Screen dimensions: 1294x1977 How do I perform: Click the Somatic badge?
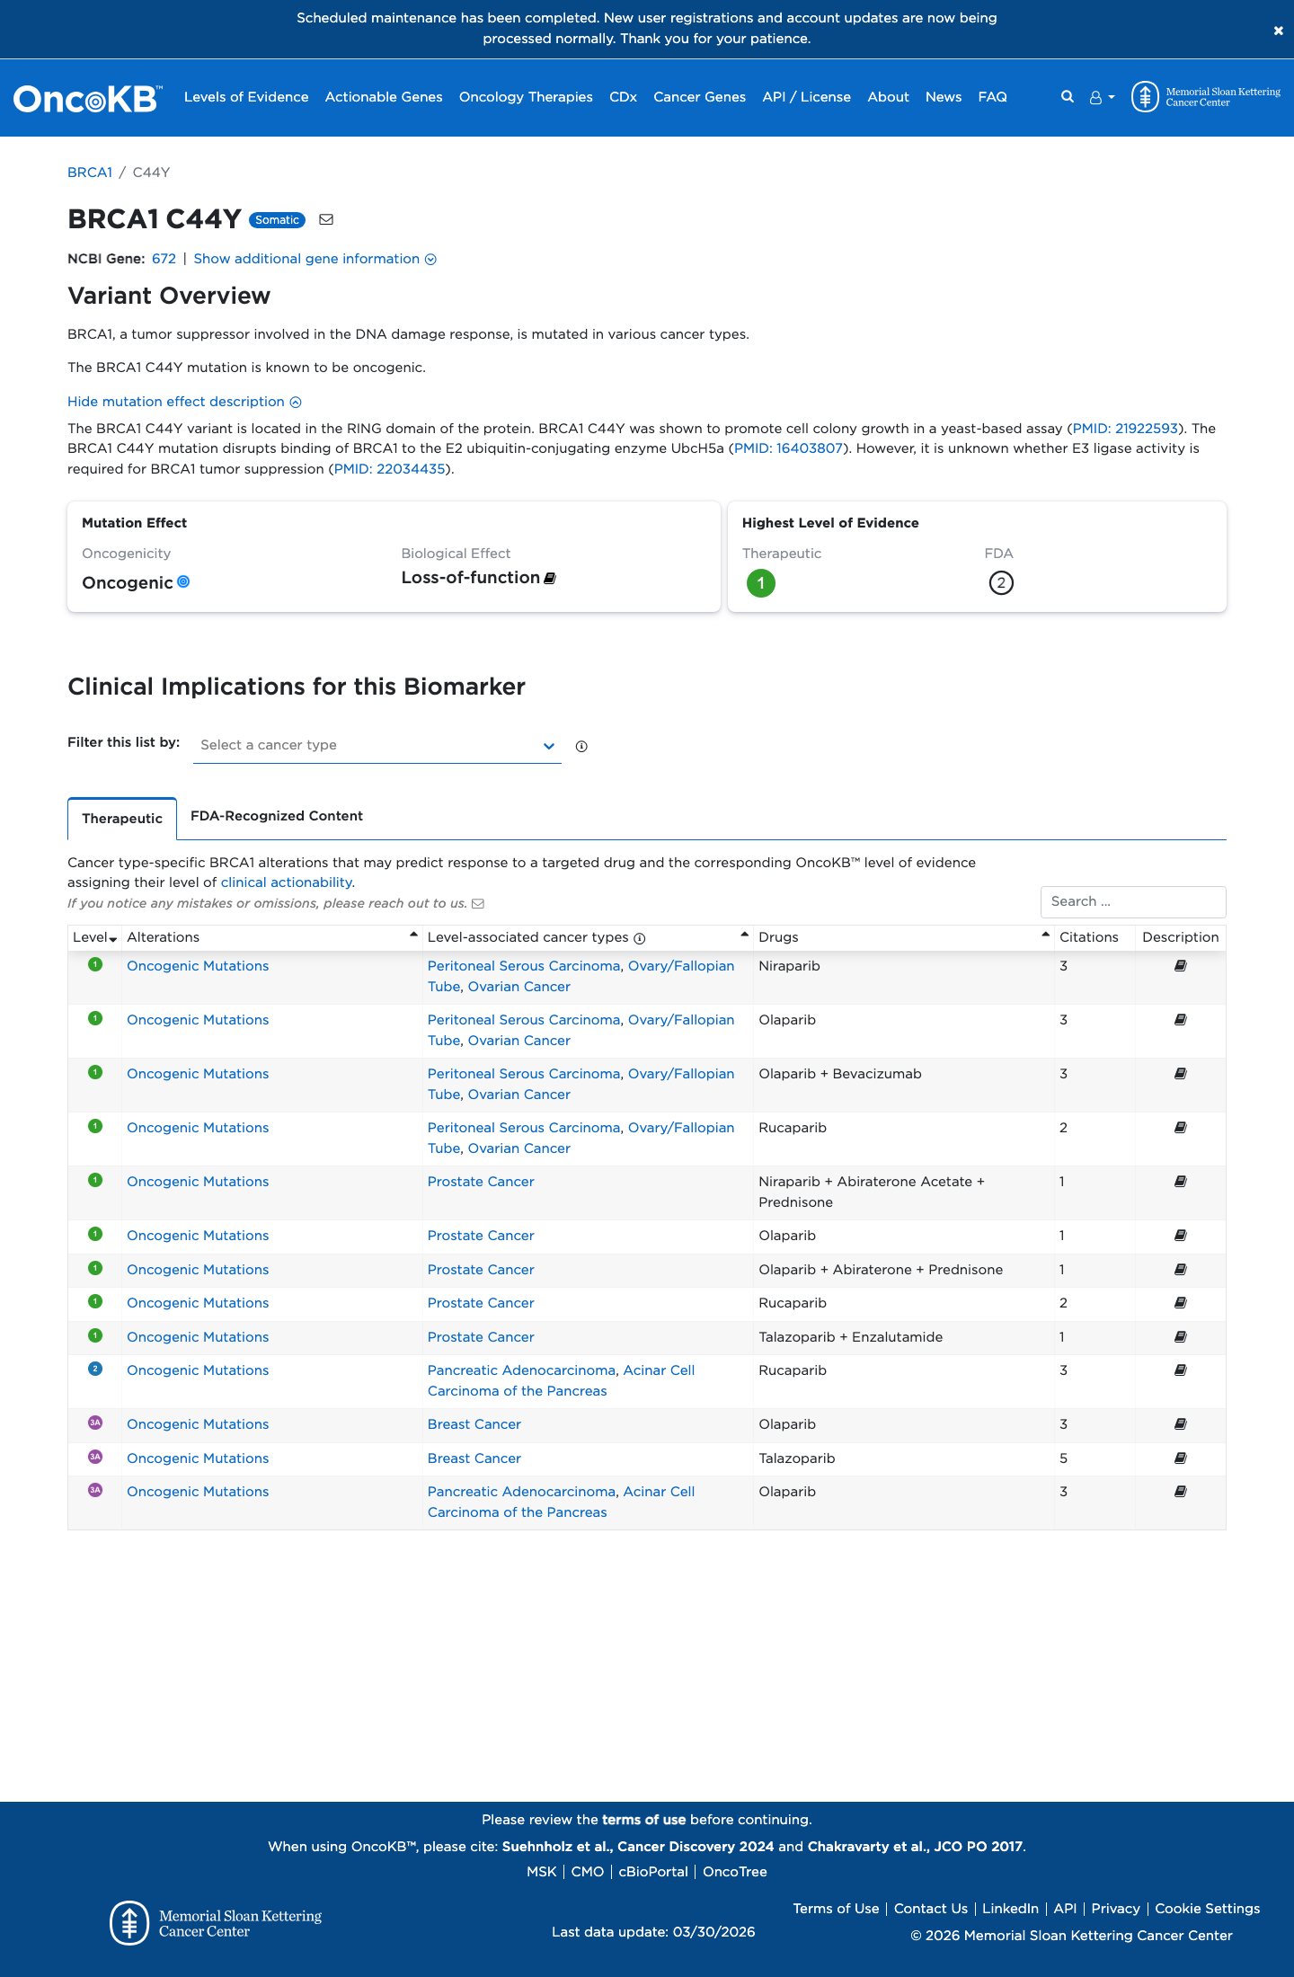click(277, 220)
